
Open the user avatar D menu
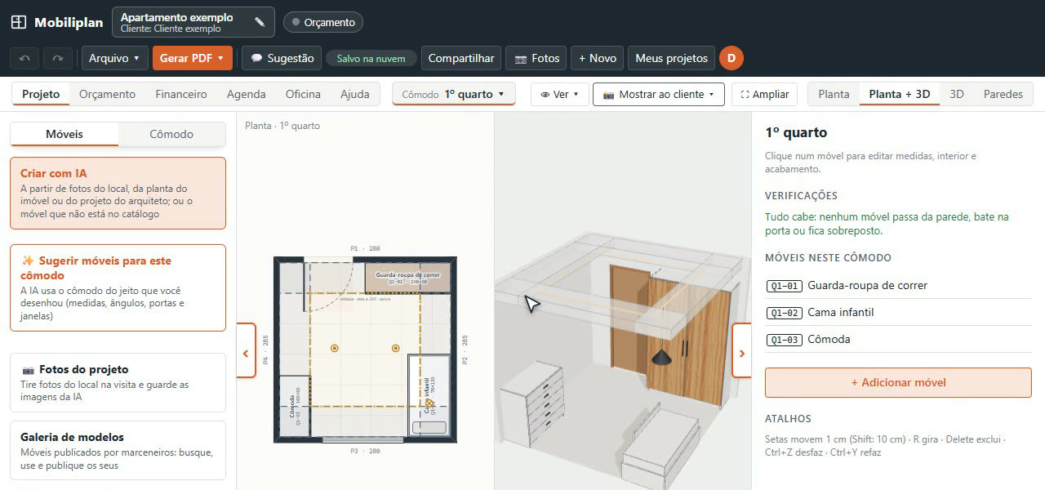(731, 58)
